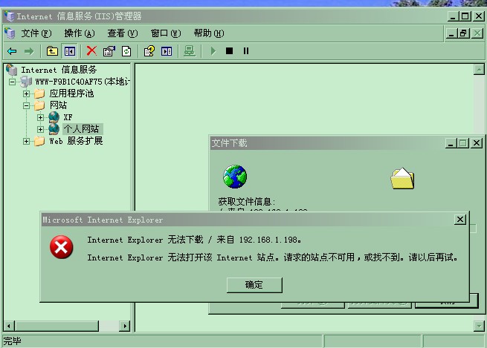
Task: Click the WWW-F9B1C40AF75 computer icon
Action: 26,82
